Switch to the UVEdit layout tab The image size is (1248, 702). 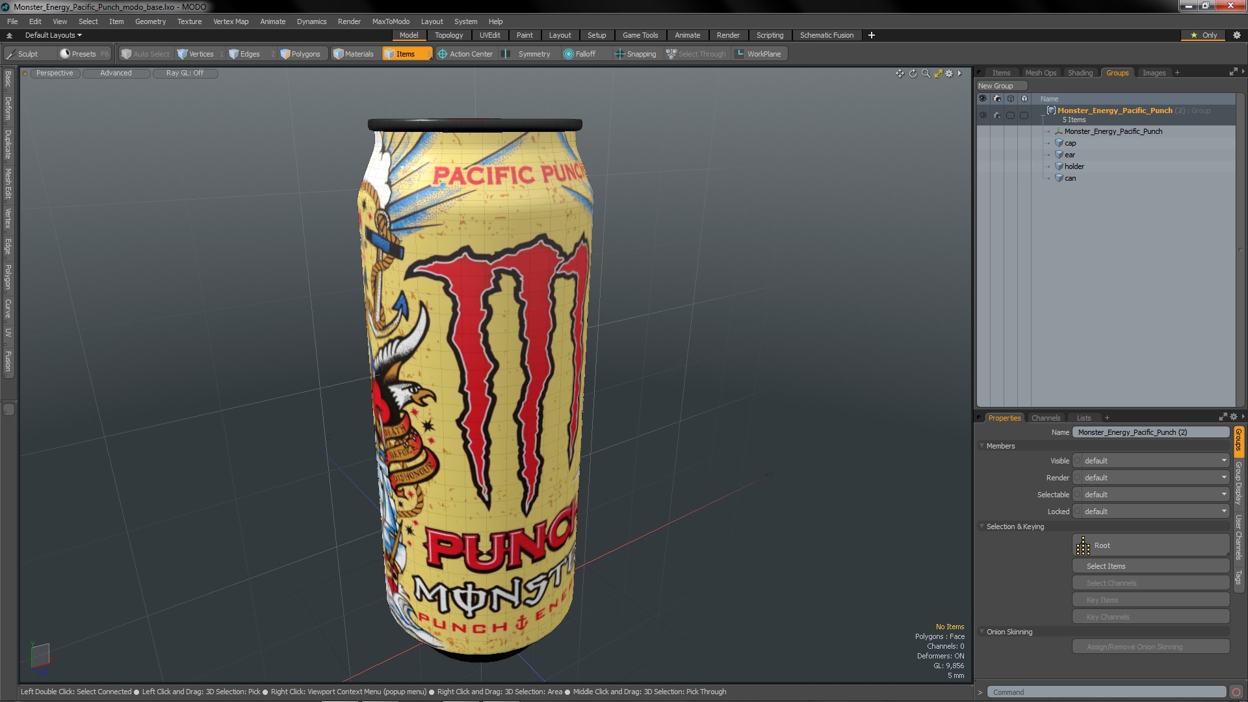coord(489,35)
